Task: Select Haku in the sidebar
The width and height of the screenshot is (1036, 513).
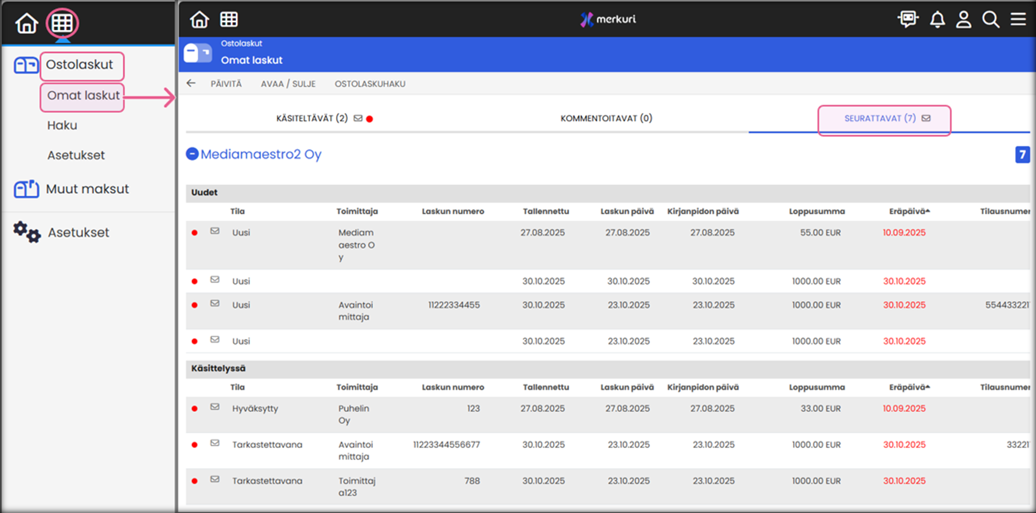Action: click(62, 125)
